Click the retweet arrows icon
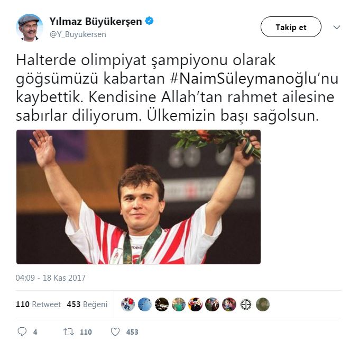The image size is (350, 350). (69, 332)
